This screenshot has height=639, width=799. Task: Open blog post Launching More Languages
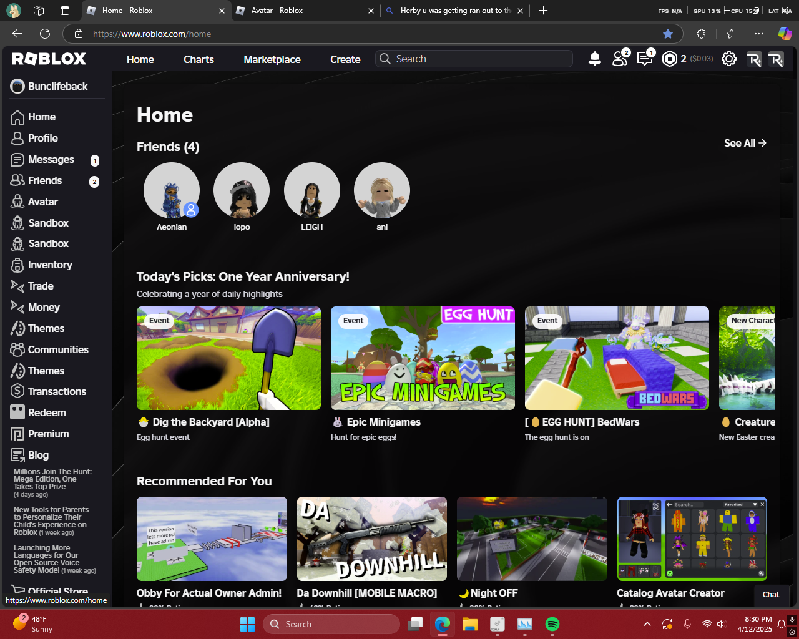pyautogui.click(x=55, y=559)
